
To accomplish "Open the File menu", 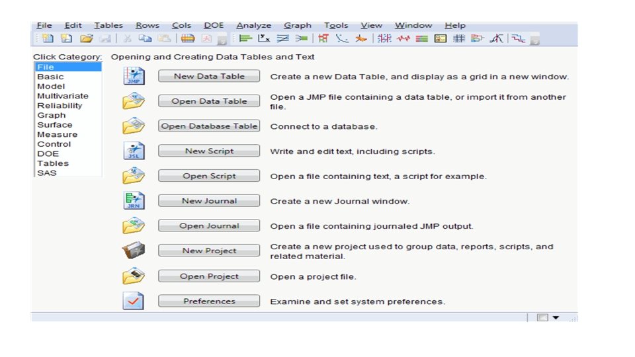I will [x=44, y=26].
